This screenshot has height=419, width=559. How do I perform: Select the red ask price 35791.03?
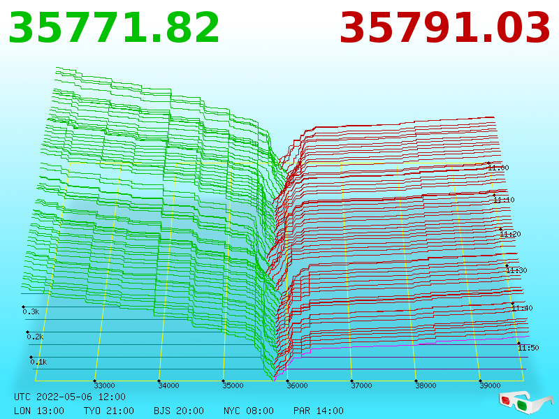pyautogui.click(x=445, y=27)
